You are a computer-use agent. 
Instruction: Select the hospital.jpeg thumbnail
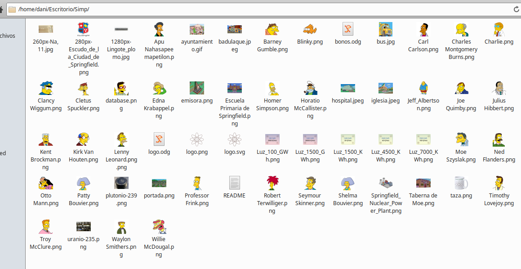click(348, 89)
